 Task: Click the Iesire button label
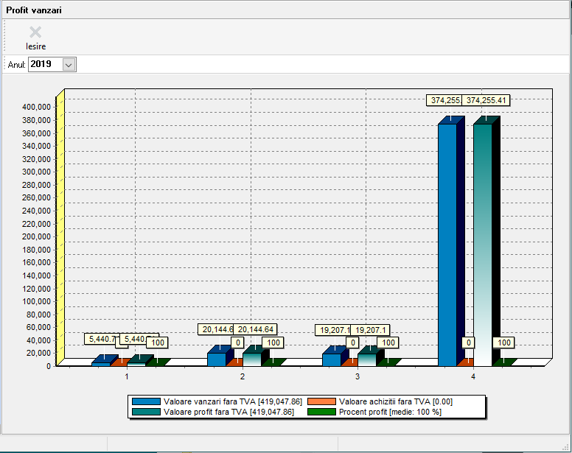coord(35,46)
